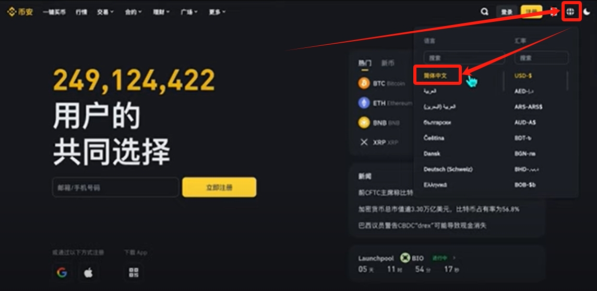Sign up with the Google icon
This screenshot has height=291, width=597.
tap(62, 272)
